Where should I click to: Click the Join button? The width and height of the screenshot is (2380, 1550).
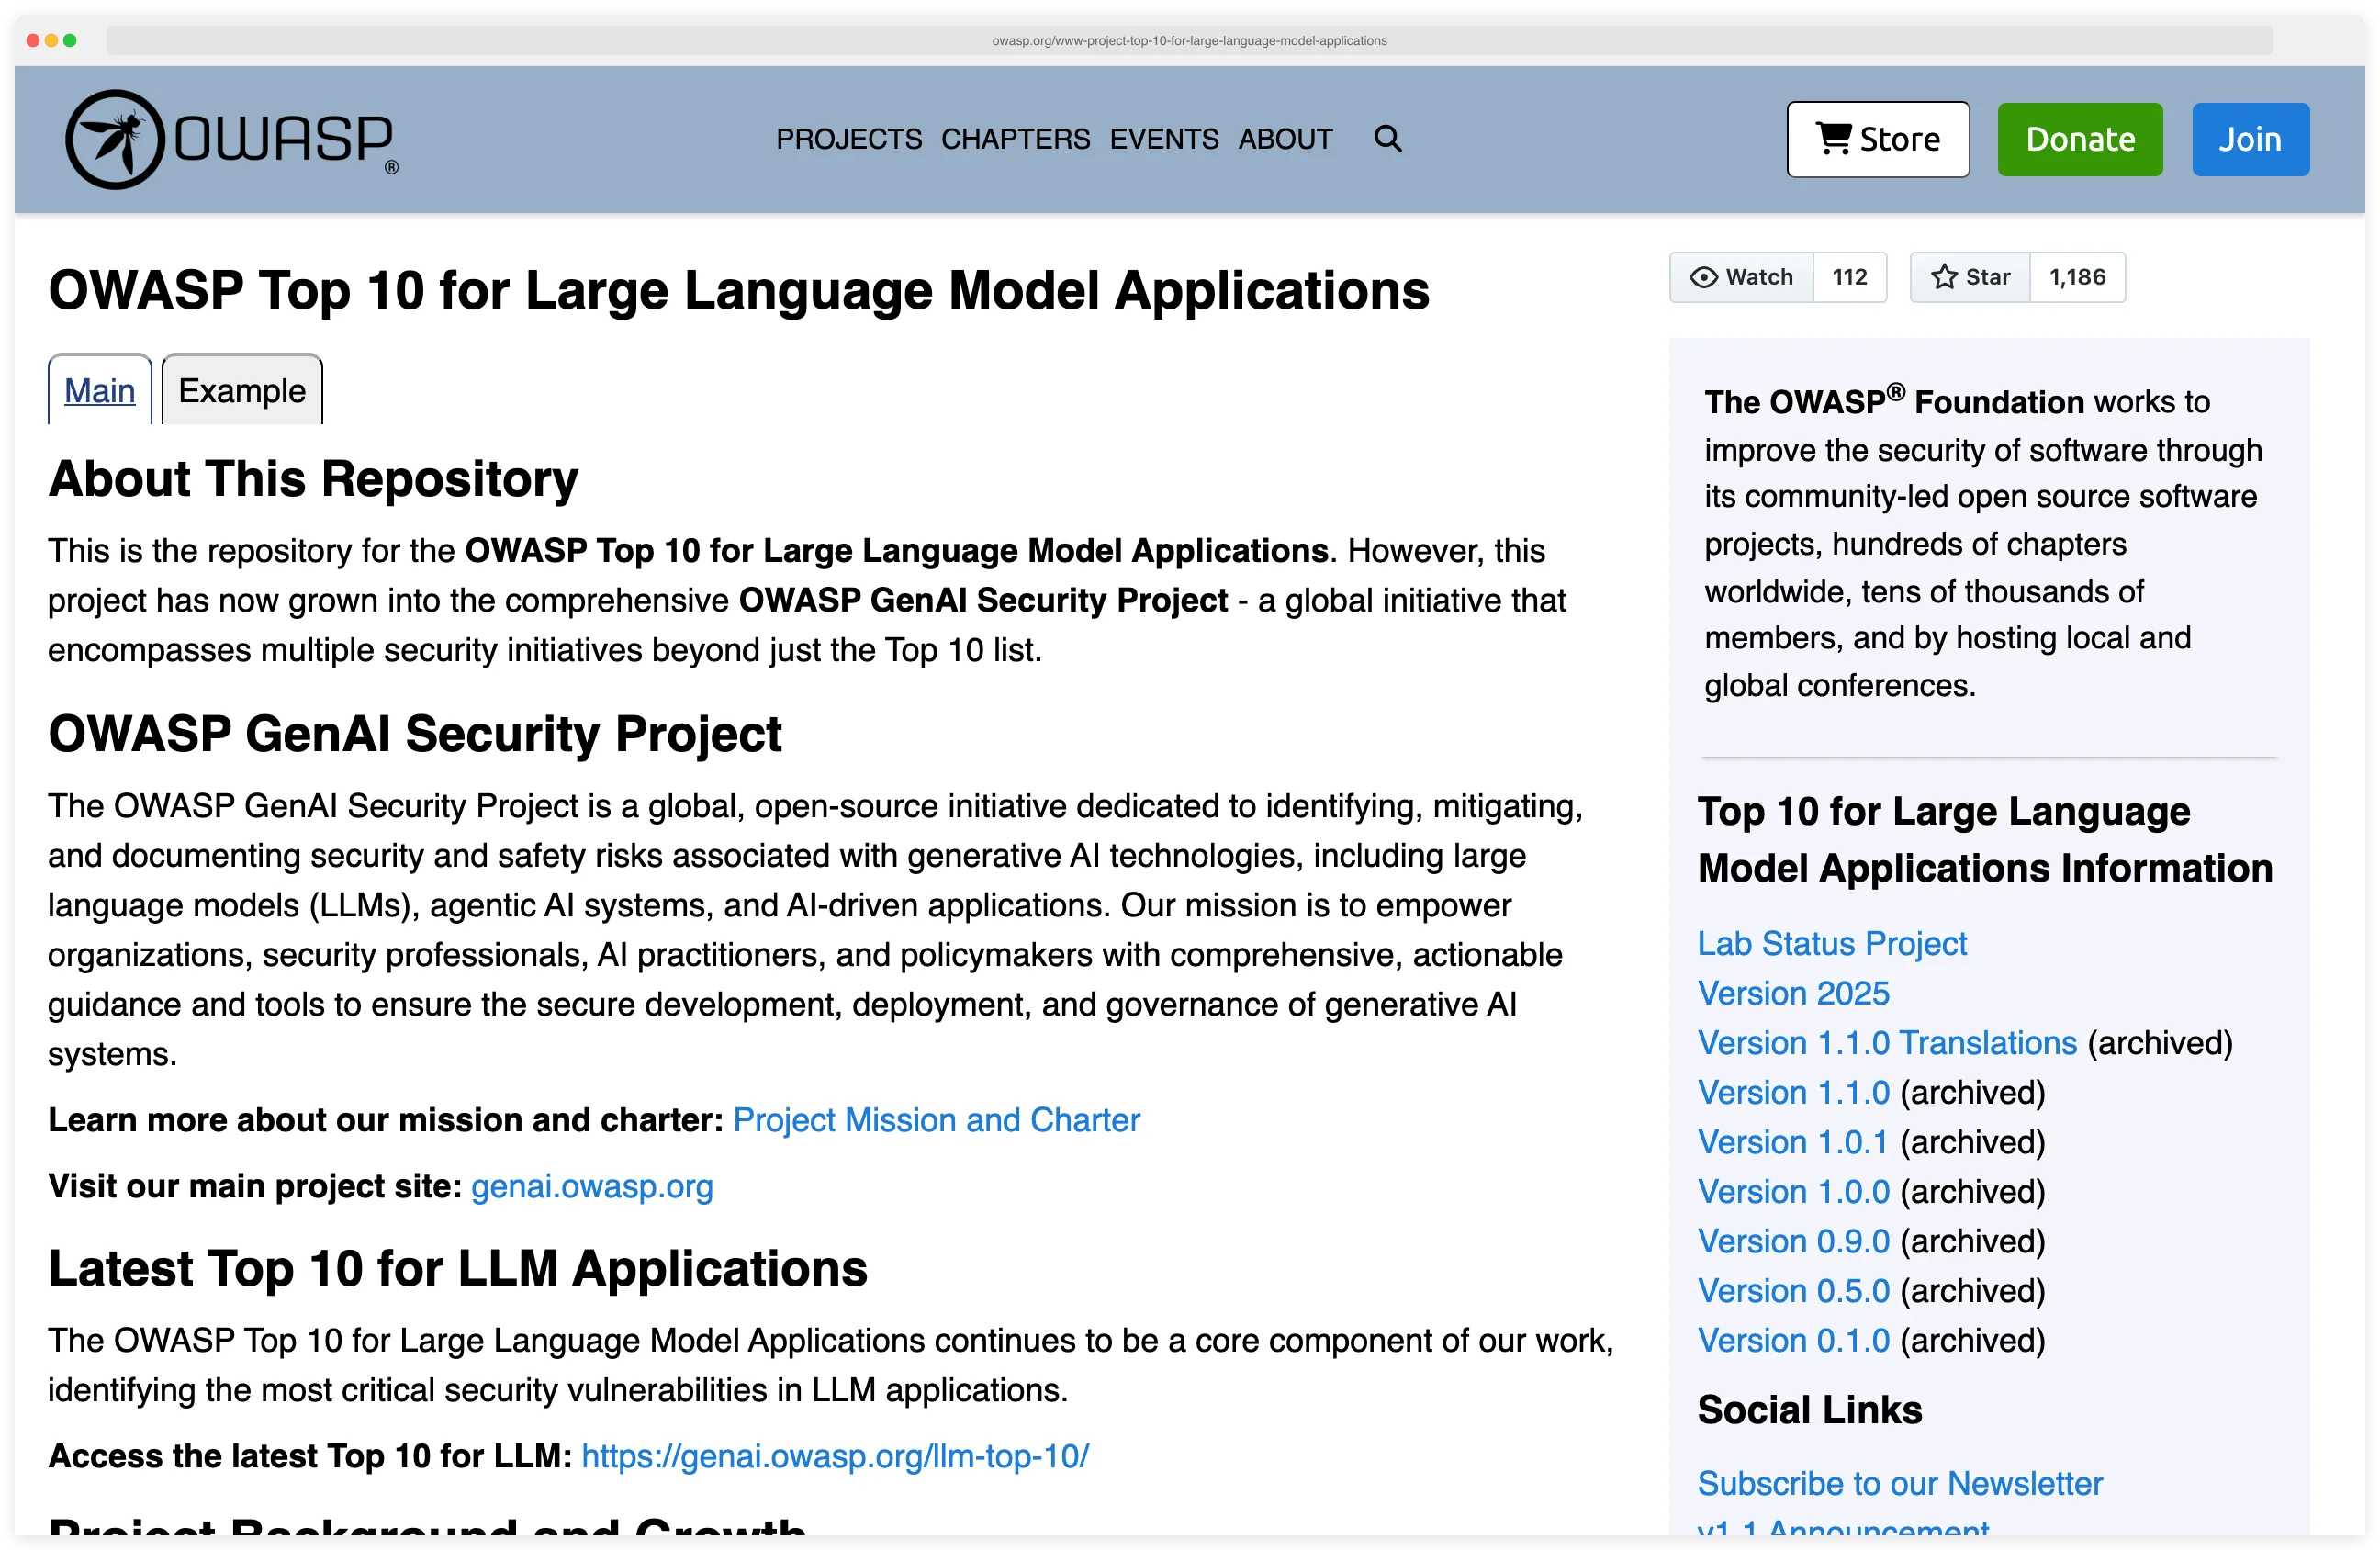pos(2250,139)
